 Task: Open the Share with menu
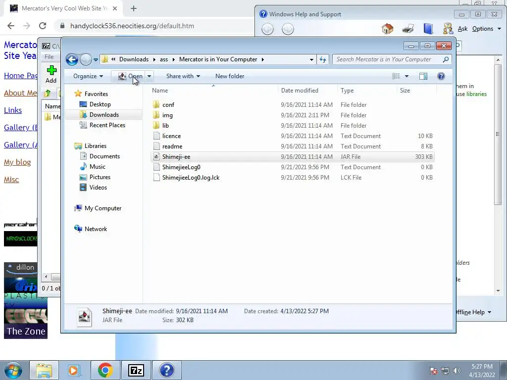183,76
